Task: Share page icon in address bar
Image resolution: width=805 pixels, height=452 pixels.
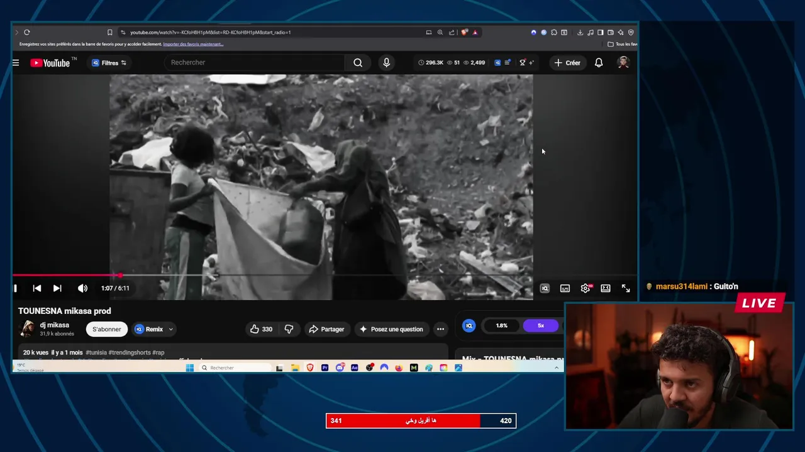Action: click(452, 32)
